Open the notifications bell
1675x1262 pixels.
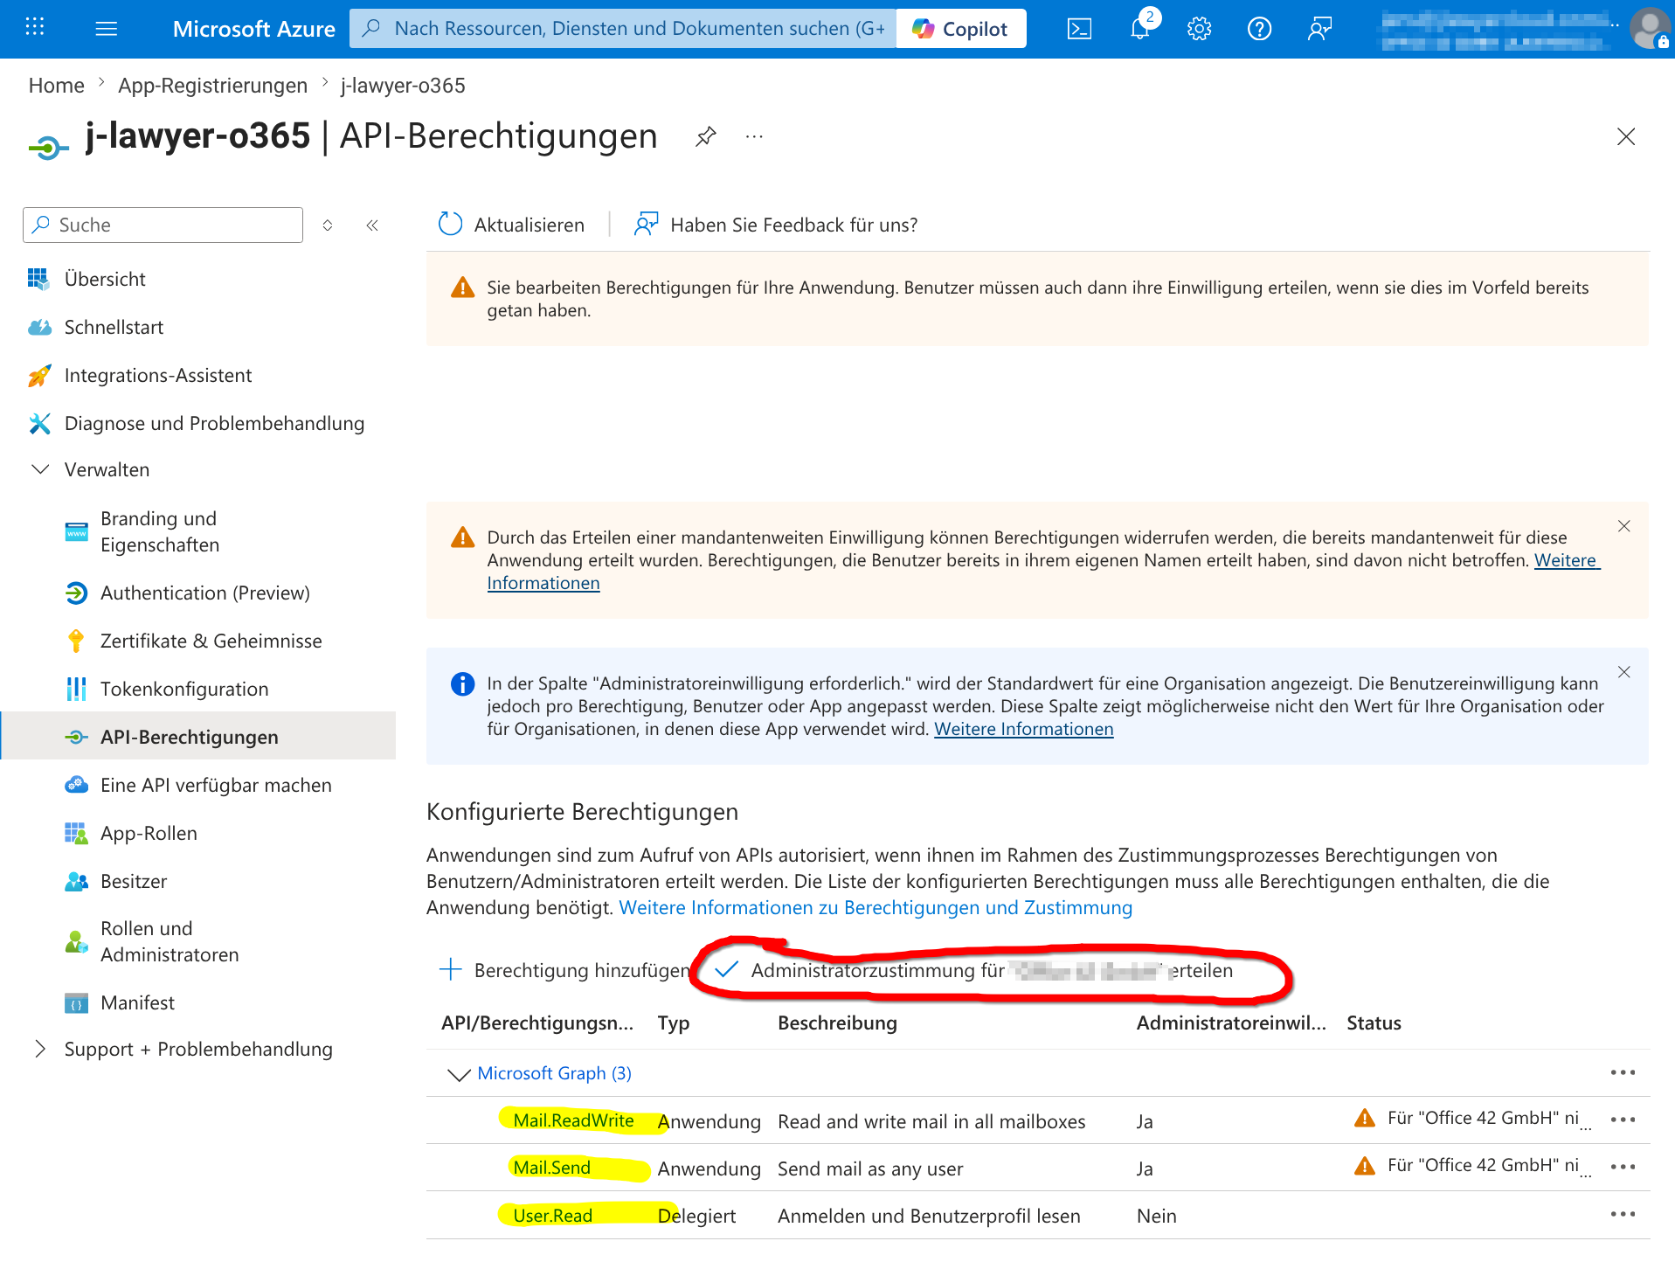[1140, 29]
